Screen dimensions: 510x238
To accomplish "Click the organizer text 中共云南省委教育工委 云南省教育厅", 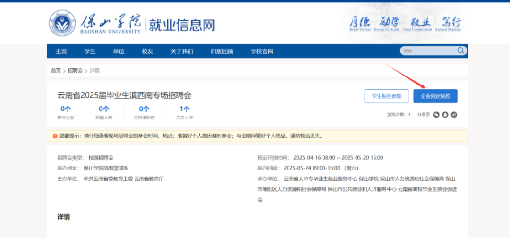I will pos(124,178).
